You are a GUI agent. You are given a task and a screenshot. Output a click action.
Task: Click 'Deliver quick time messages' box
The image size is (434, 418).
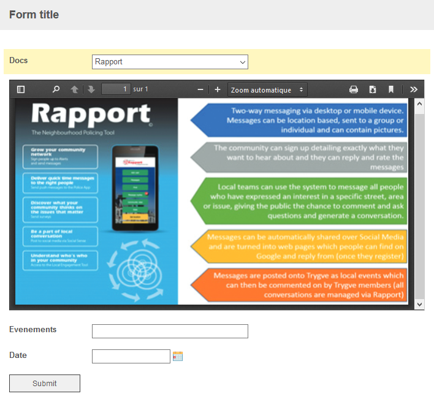click(x=60, y=183)
